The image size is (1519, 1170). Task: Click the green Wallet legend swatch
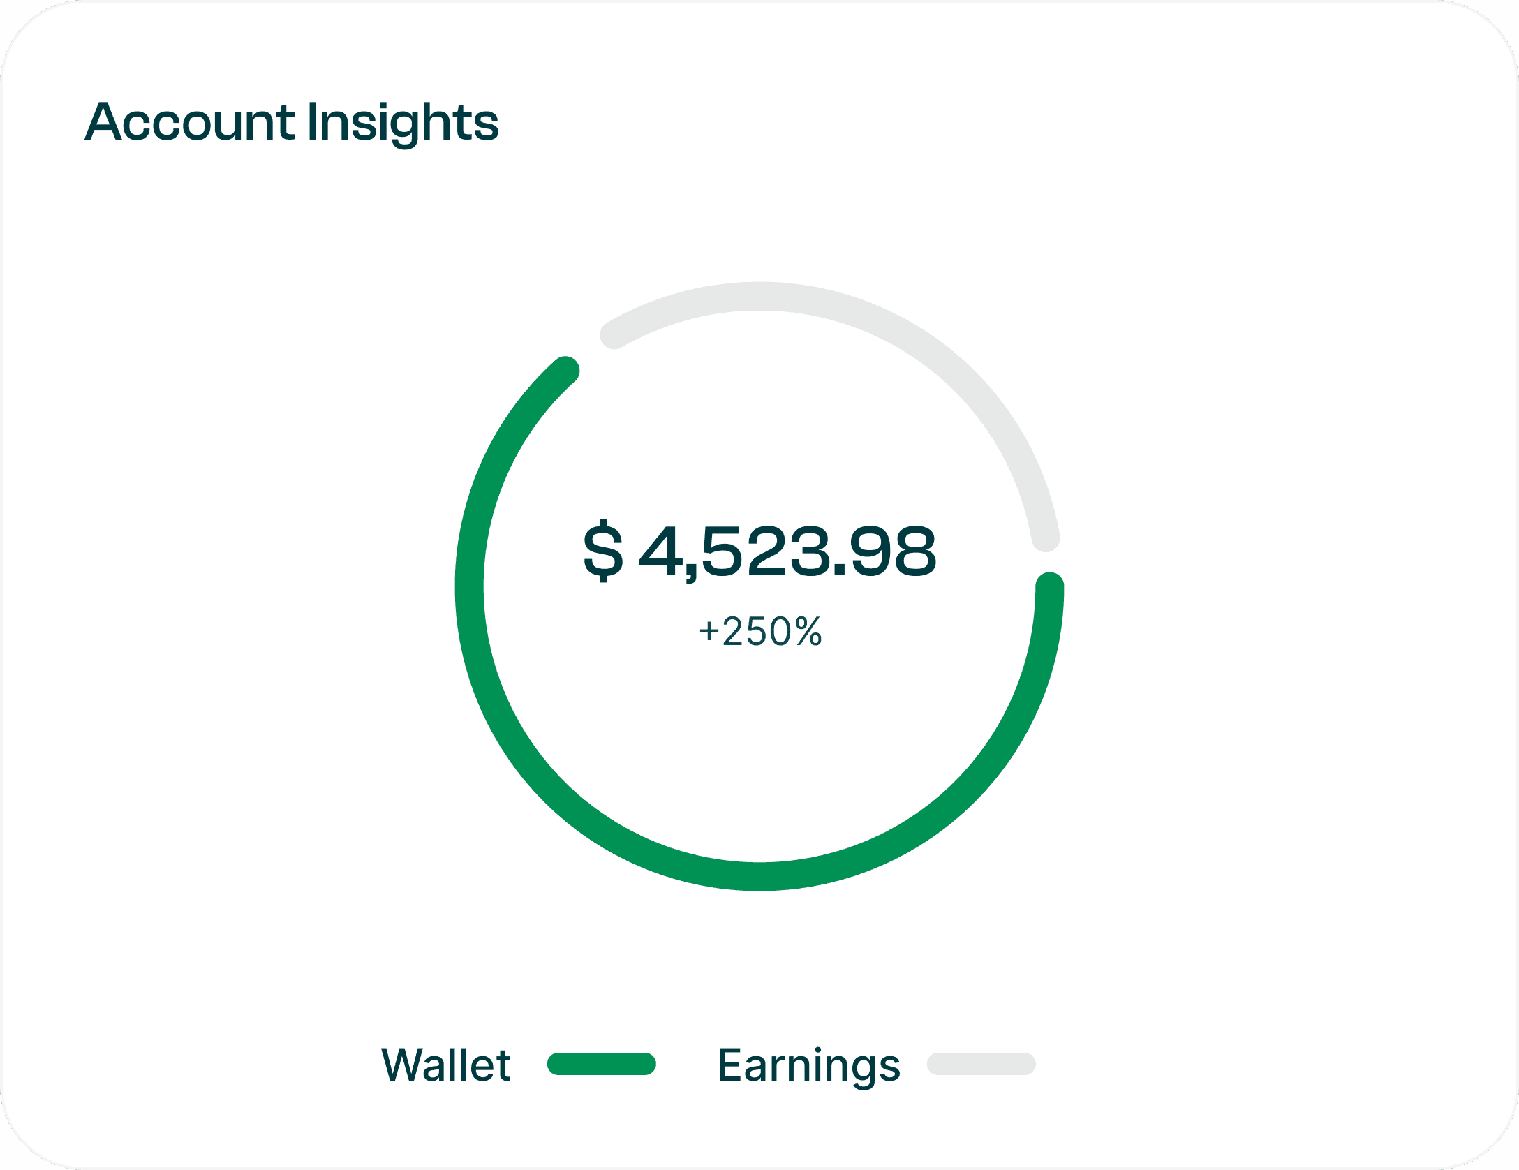601,1064
